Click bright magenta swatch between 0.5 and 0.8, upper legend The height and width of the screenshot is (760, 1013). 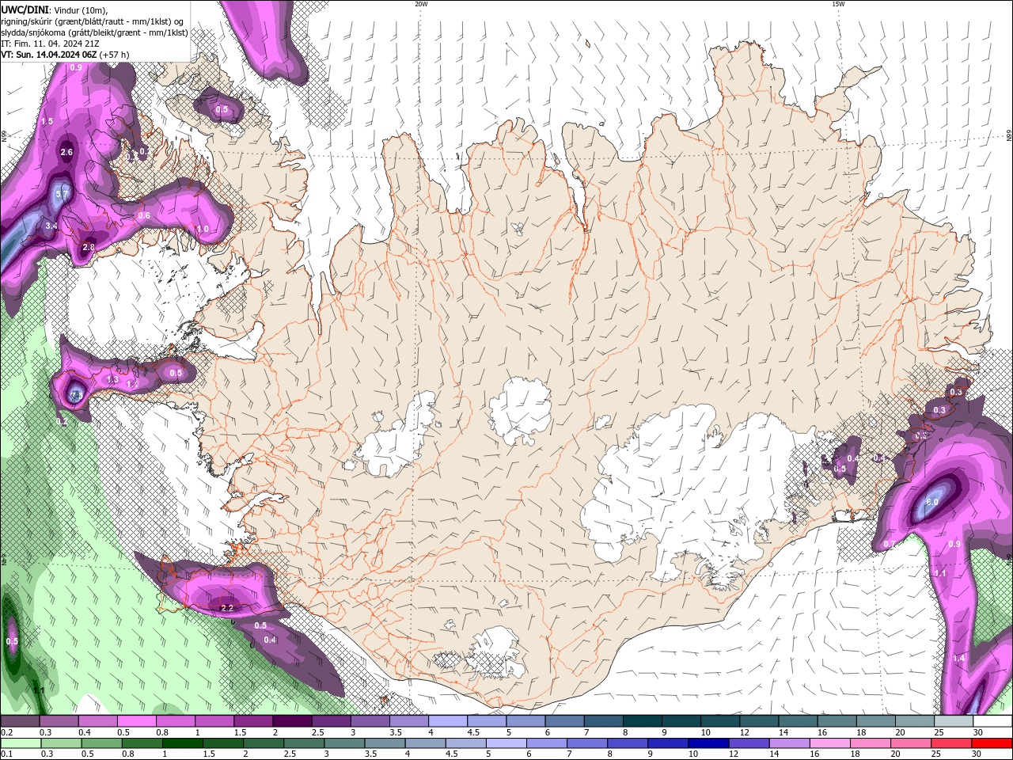point(136,721)
